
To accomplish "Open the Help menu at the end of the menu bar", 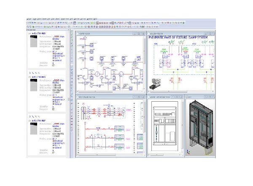I will pos(95,19).
